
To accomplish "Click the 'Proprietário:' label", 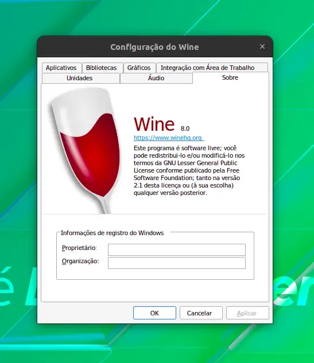I will [x=79, y=248].
